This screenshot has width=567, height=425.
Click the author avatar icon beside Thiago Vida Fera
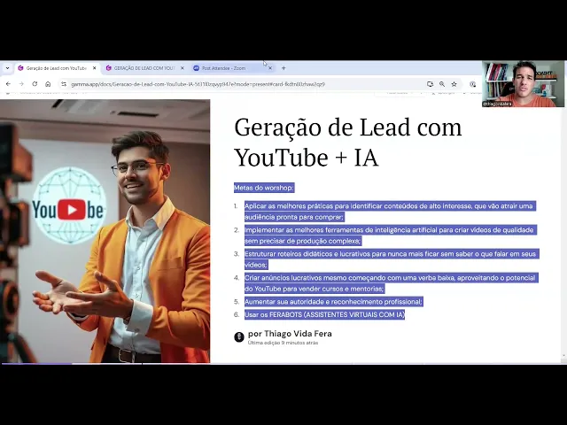click(239, 336)
